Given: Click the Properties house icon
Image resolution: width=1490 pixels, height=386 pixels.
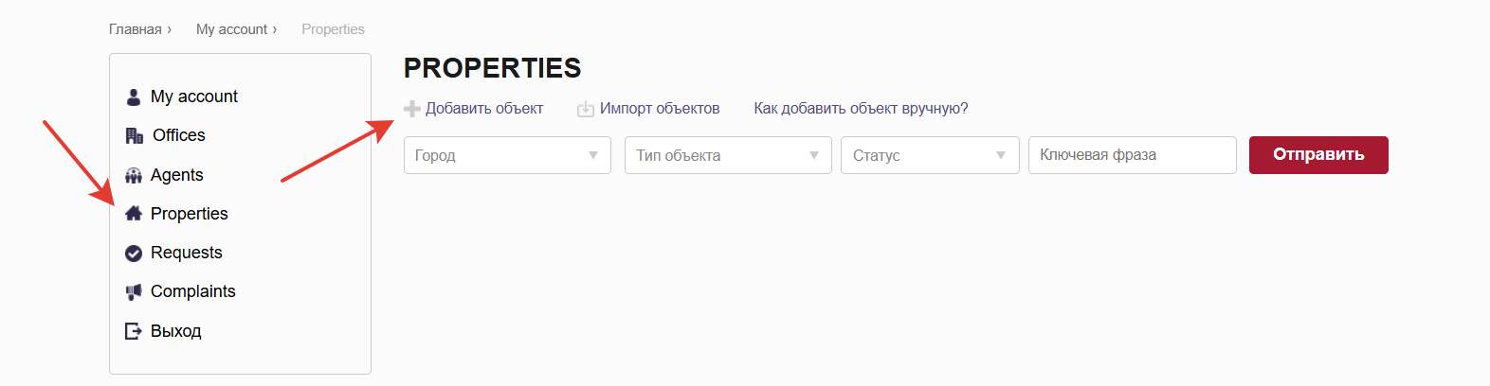Looking at the screenshot, I should [x=134, y=214].
